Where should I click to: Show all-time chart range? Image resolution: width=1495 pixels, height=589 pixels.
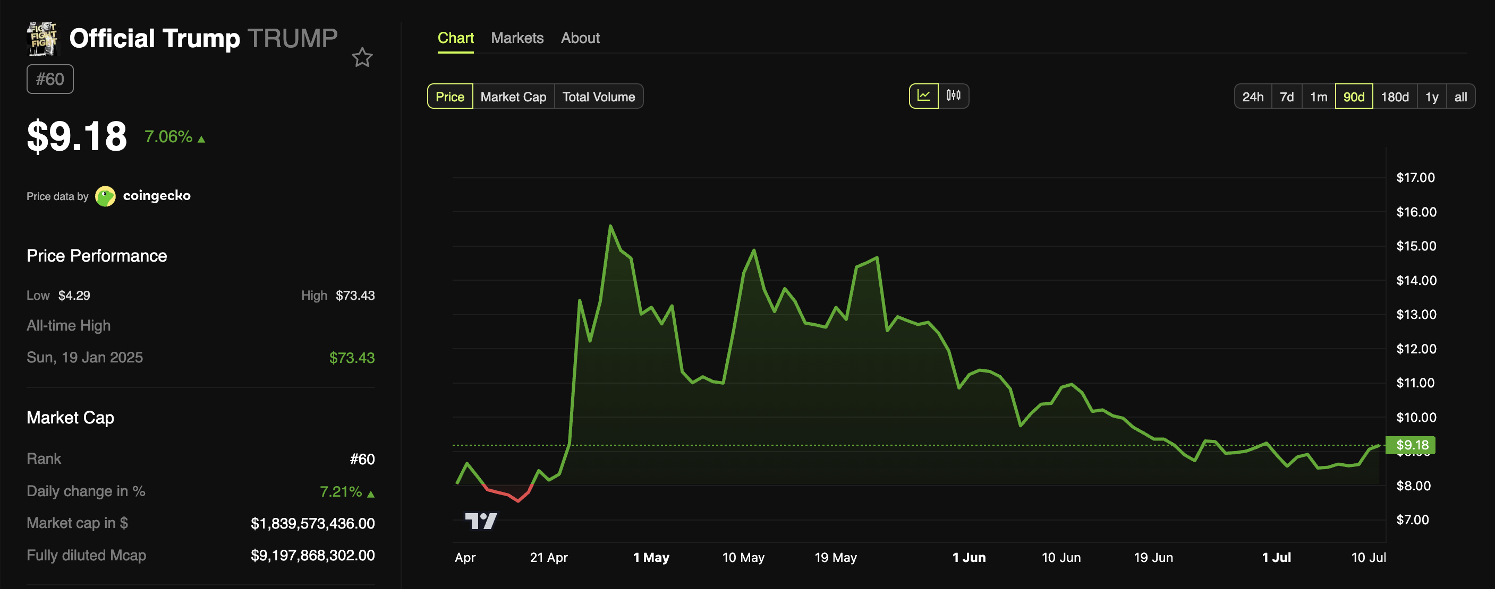coord(1460,97)
